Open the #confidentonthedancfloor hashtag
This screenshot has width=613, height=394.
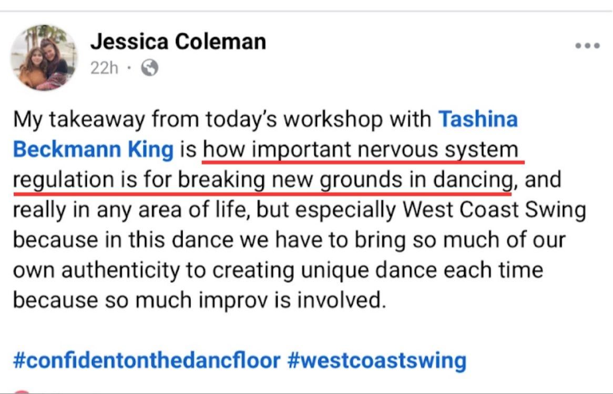coord(147,360)
